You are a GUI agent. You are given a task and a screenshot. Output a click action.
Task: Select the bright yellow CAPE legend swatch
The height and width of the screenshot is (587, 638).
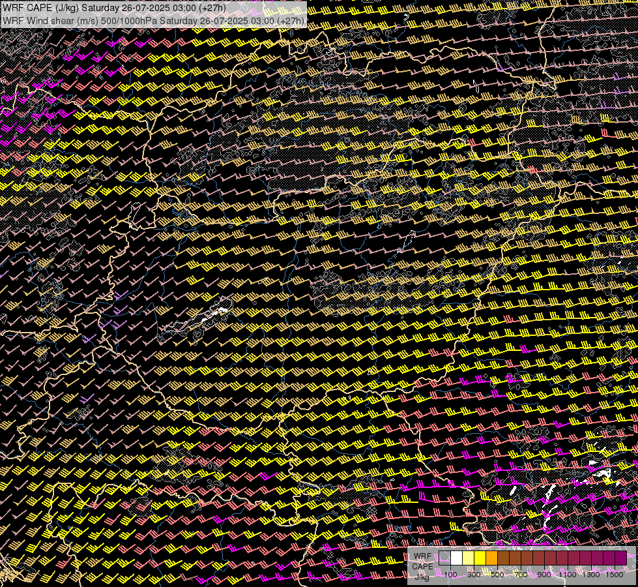(x=480, y=558)
